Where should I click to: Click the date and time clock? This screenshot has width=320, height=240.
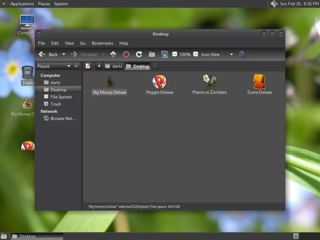click(299, 4)
